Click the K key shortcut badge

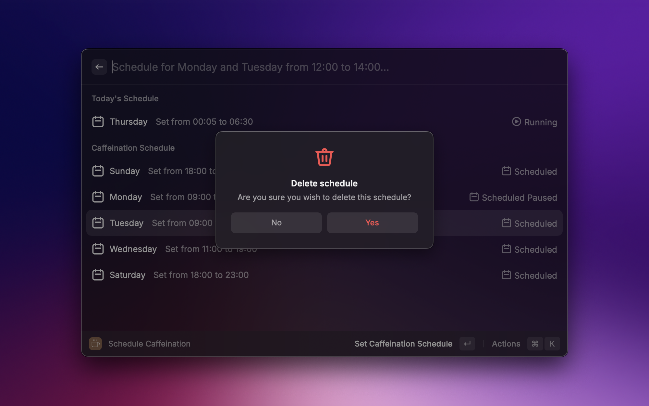tap(552, 344)
